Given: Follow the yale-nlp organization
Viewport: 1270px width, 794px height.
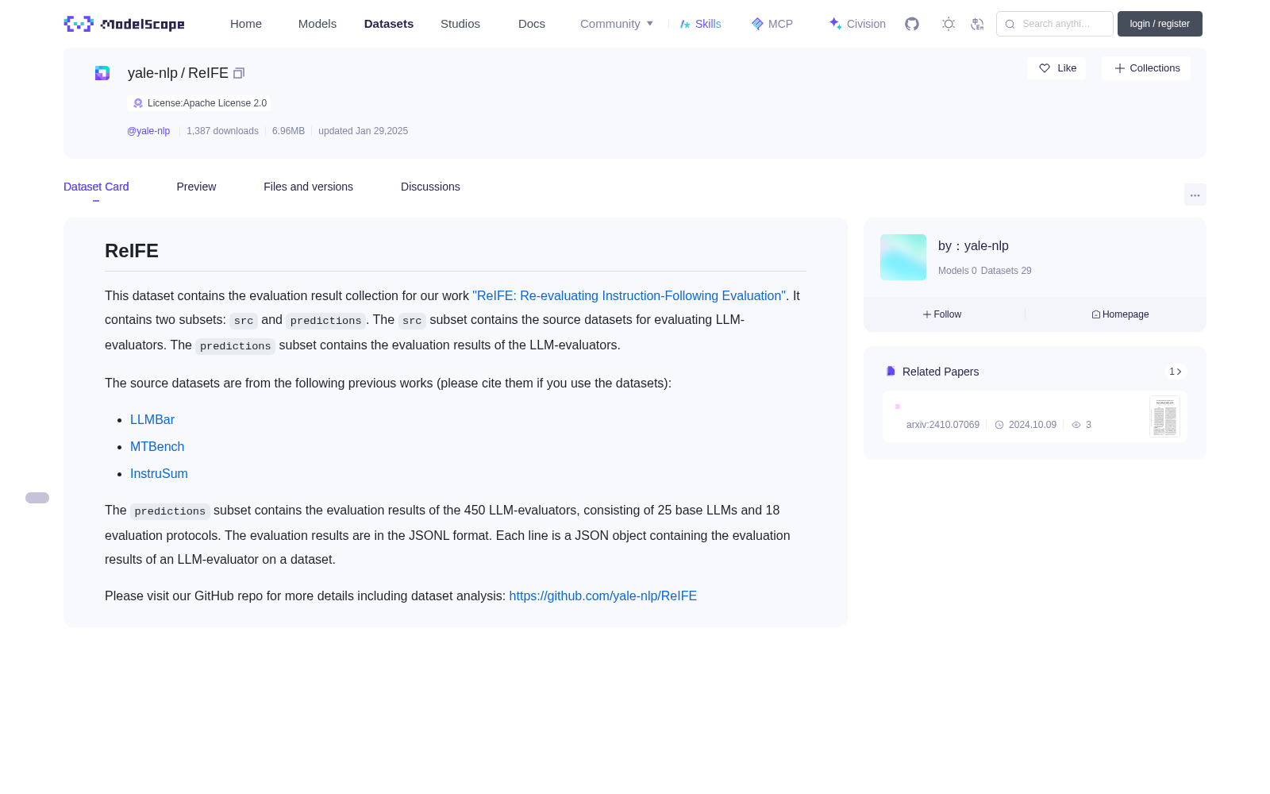Looking at the screenshot, I should 942,314.
